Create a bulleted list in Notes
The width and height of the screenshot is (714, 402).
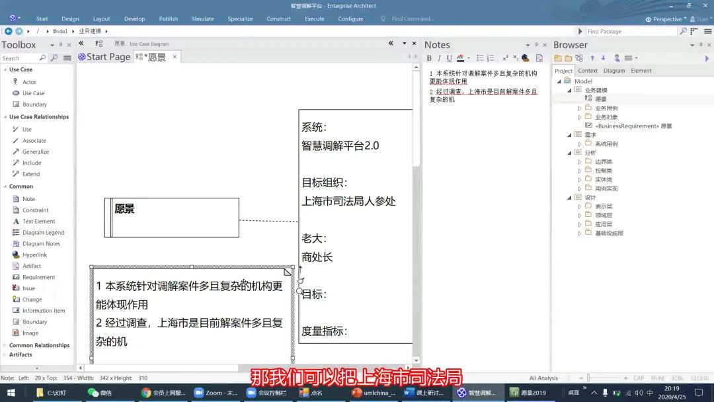point(479,58)
